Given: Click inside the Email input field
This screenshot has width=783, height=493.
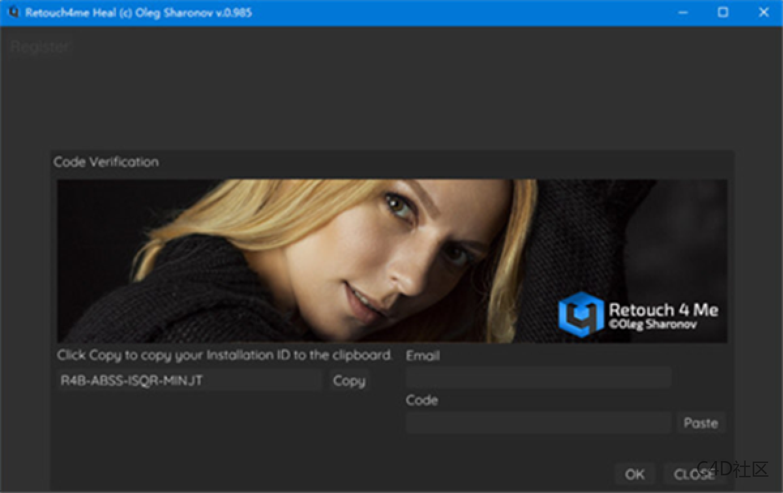Looking at the screenshot, I should (x=538, y=377).
